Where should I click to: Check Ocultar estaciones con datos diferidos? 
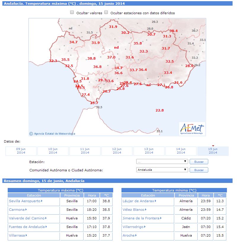106,12
